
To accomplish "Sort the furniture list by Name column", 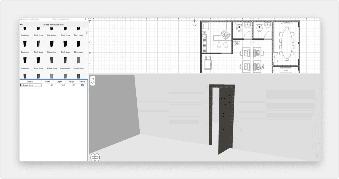I will [x=30, y=81].
